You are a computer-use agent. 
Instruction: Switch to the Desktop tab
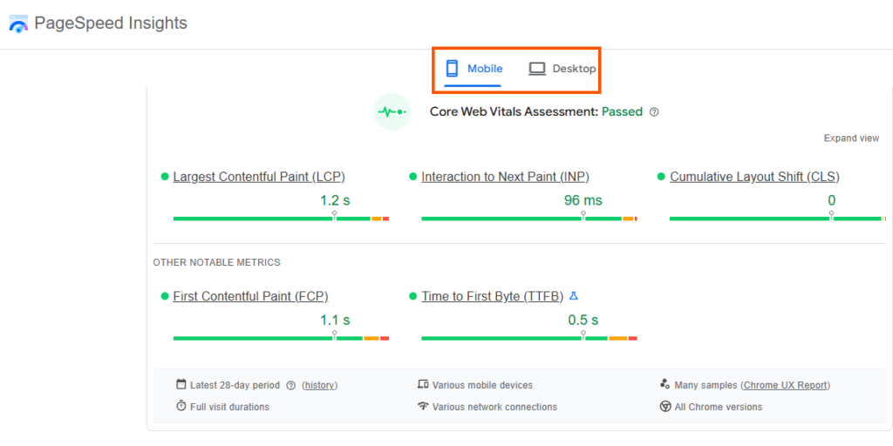(562, 69)
